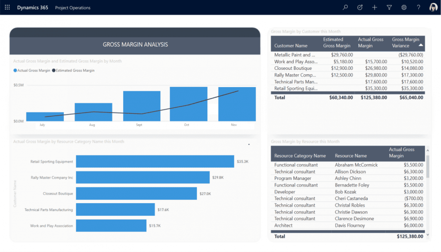The width and height of the screenshot is (441, 252).
Task: Sort by the Resource Name column header
Action: click(351, 156)
